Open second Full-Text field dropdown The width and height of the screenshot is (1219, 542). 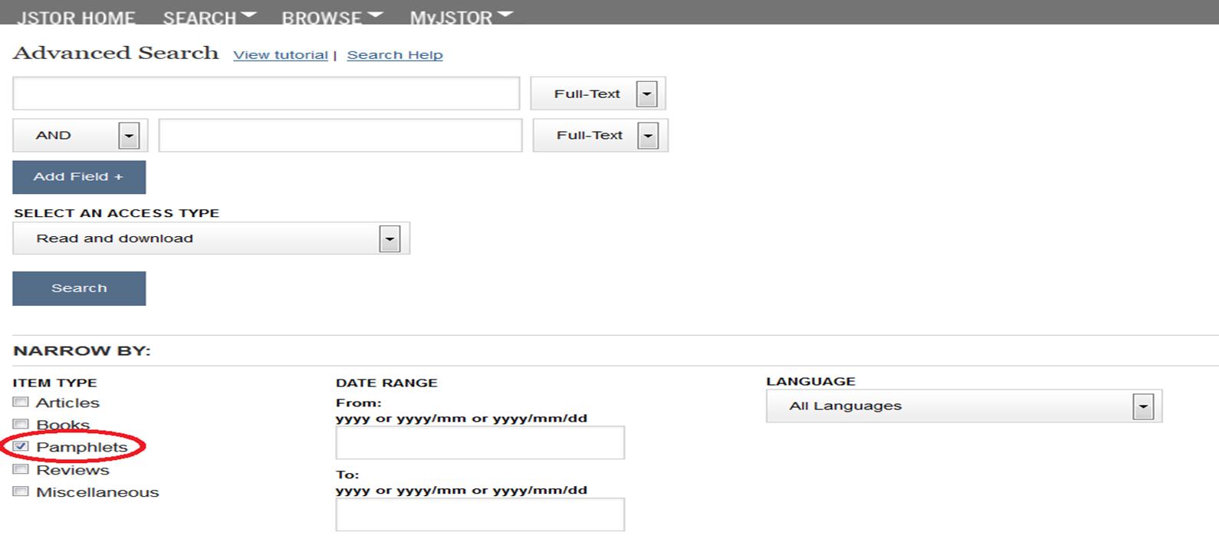pos(600,136)
